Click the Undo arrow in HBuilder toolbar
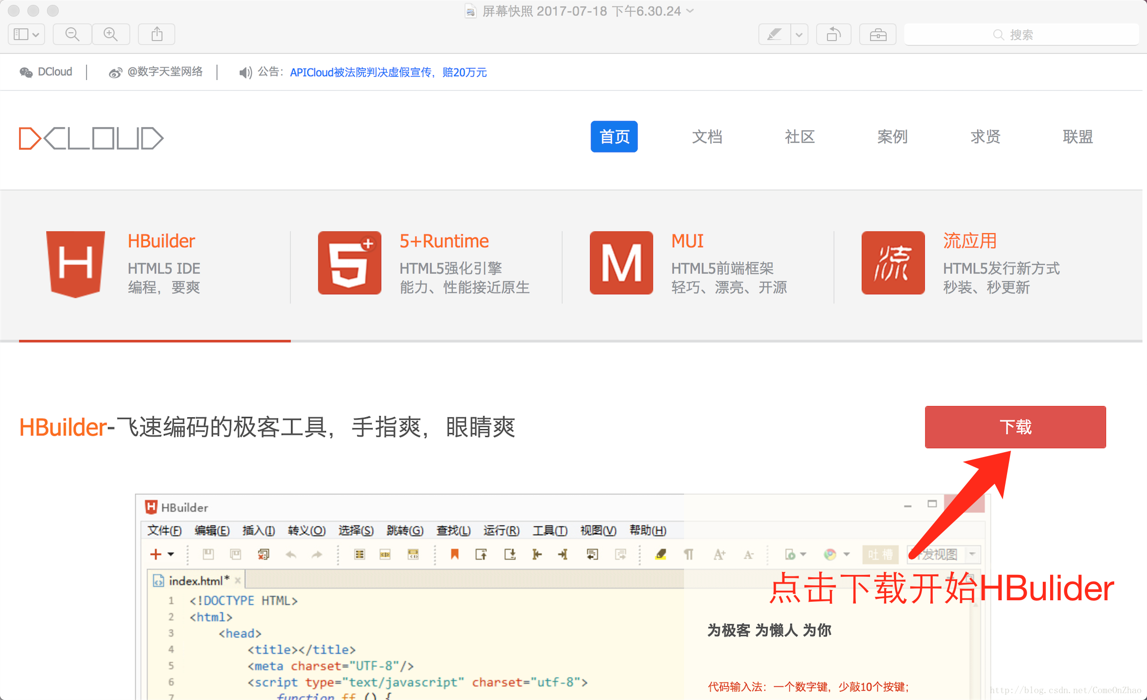 point(291,554)
